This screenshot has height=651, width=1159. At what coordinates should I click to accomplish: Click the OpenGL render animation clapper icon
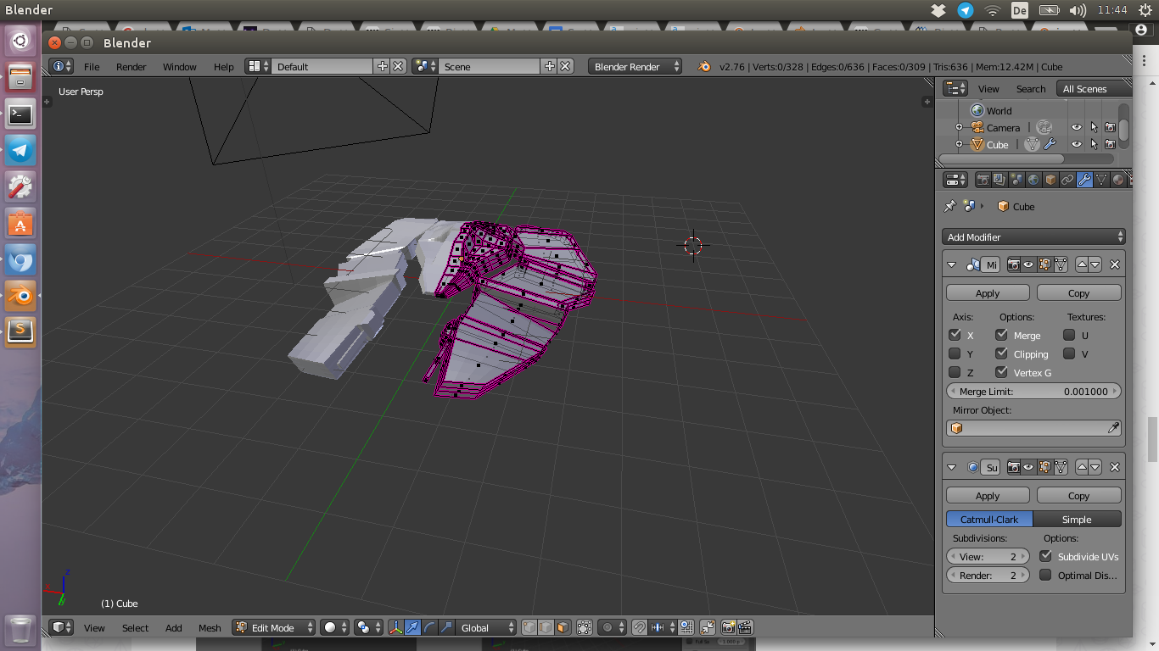(745, 627)
